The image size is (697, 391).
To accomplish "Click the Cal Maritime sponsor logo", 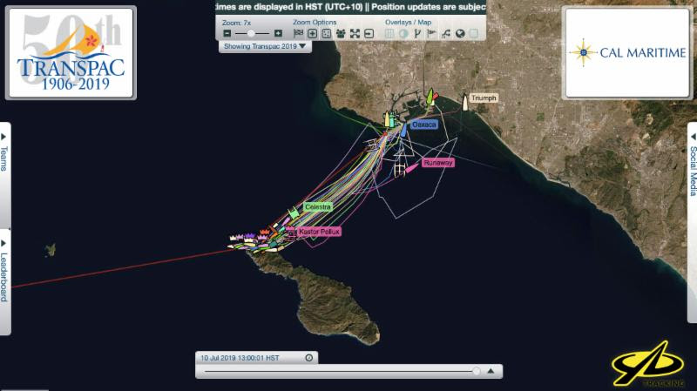I will [x=626, y=53].
